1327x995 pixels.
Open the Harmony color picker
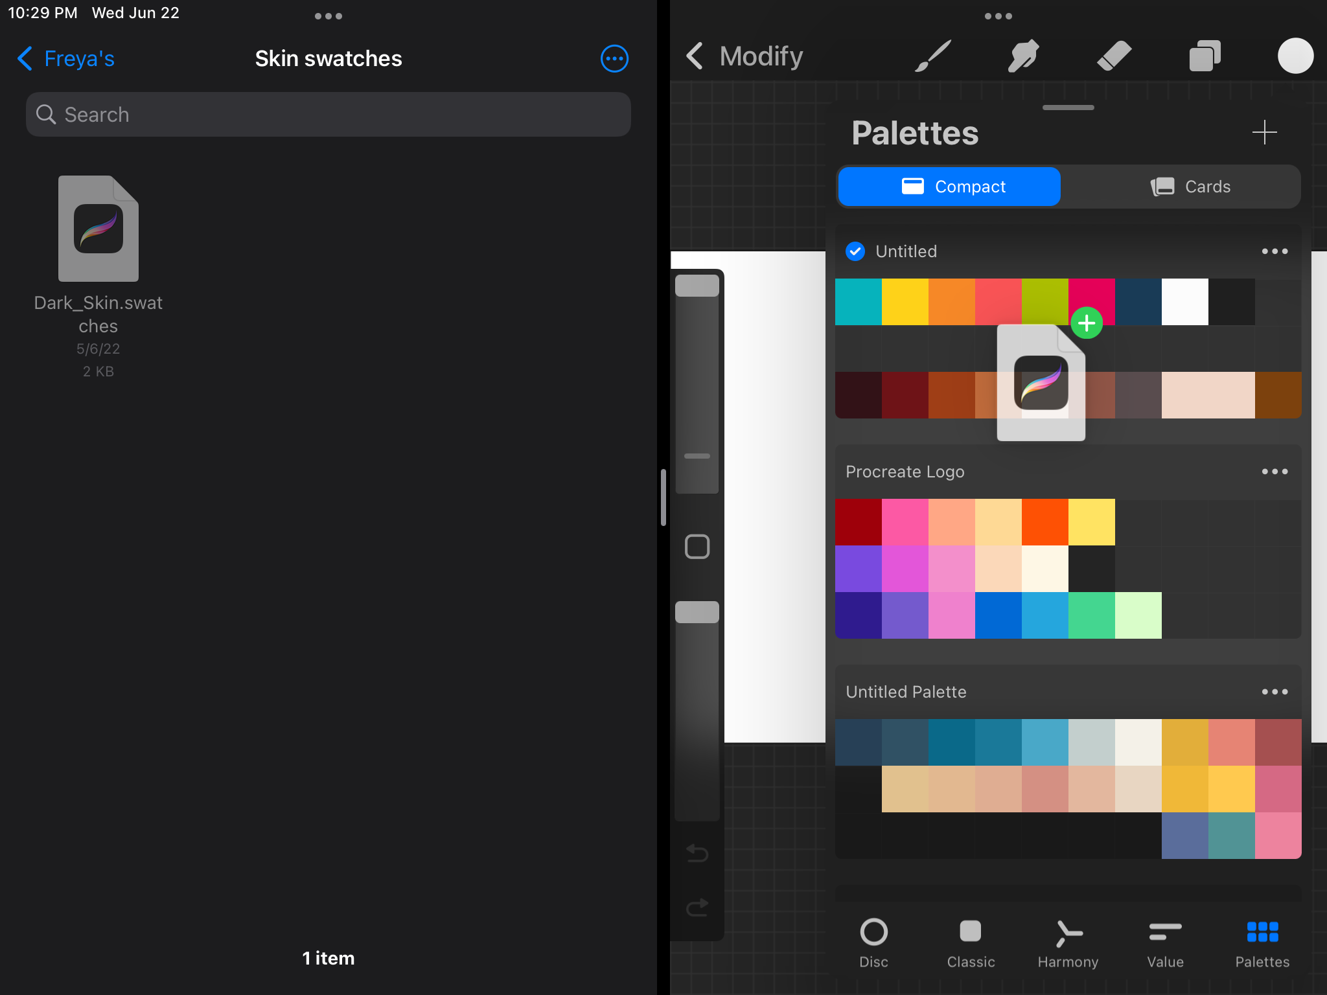[1067, 943]
